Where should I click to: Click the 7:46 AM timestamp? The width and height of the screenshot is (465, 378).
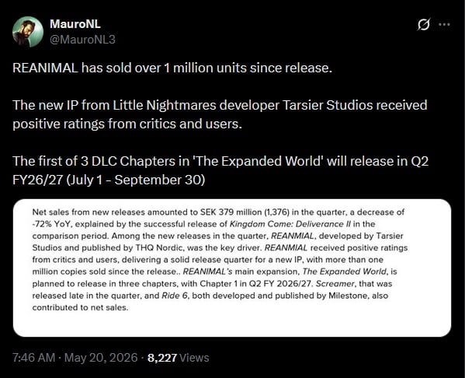click(x=34, y=358)
